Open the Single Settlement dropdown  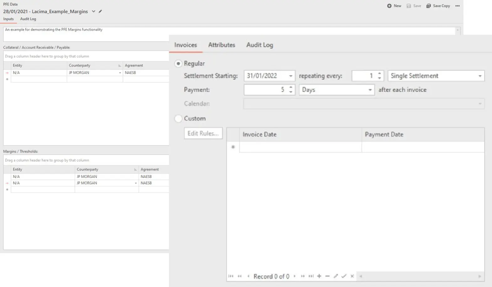click(x=480, y=76)
